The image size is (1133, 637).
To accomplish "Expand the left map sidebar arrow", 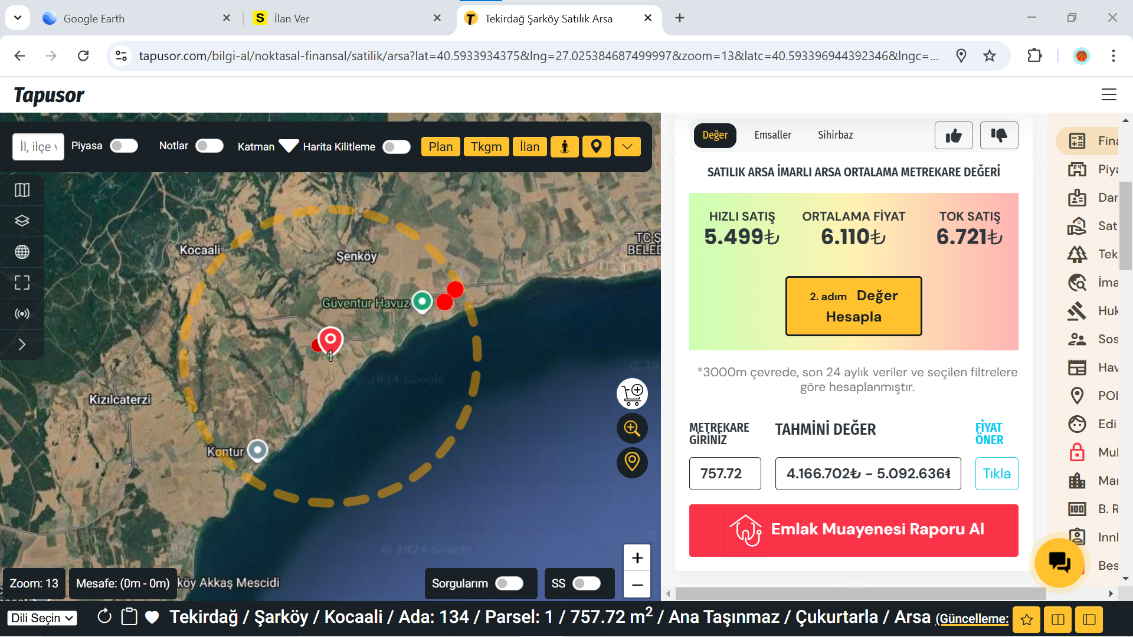I will pyautogui.click(x=22, y=344).
